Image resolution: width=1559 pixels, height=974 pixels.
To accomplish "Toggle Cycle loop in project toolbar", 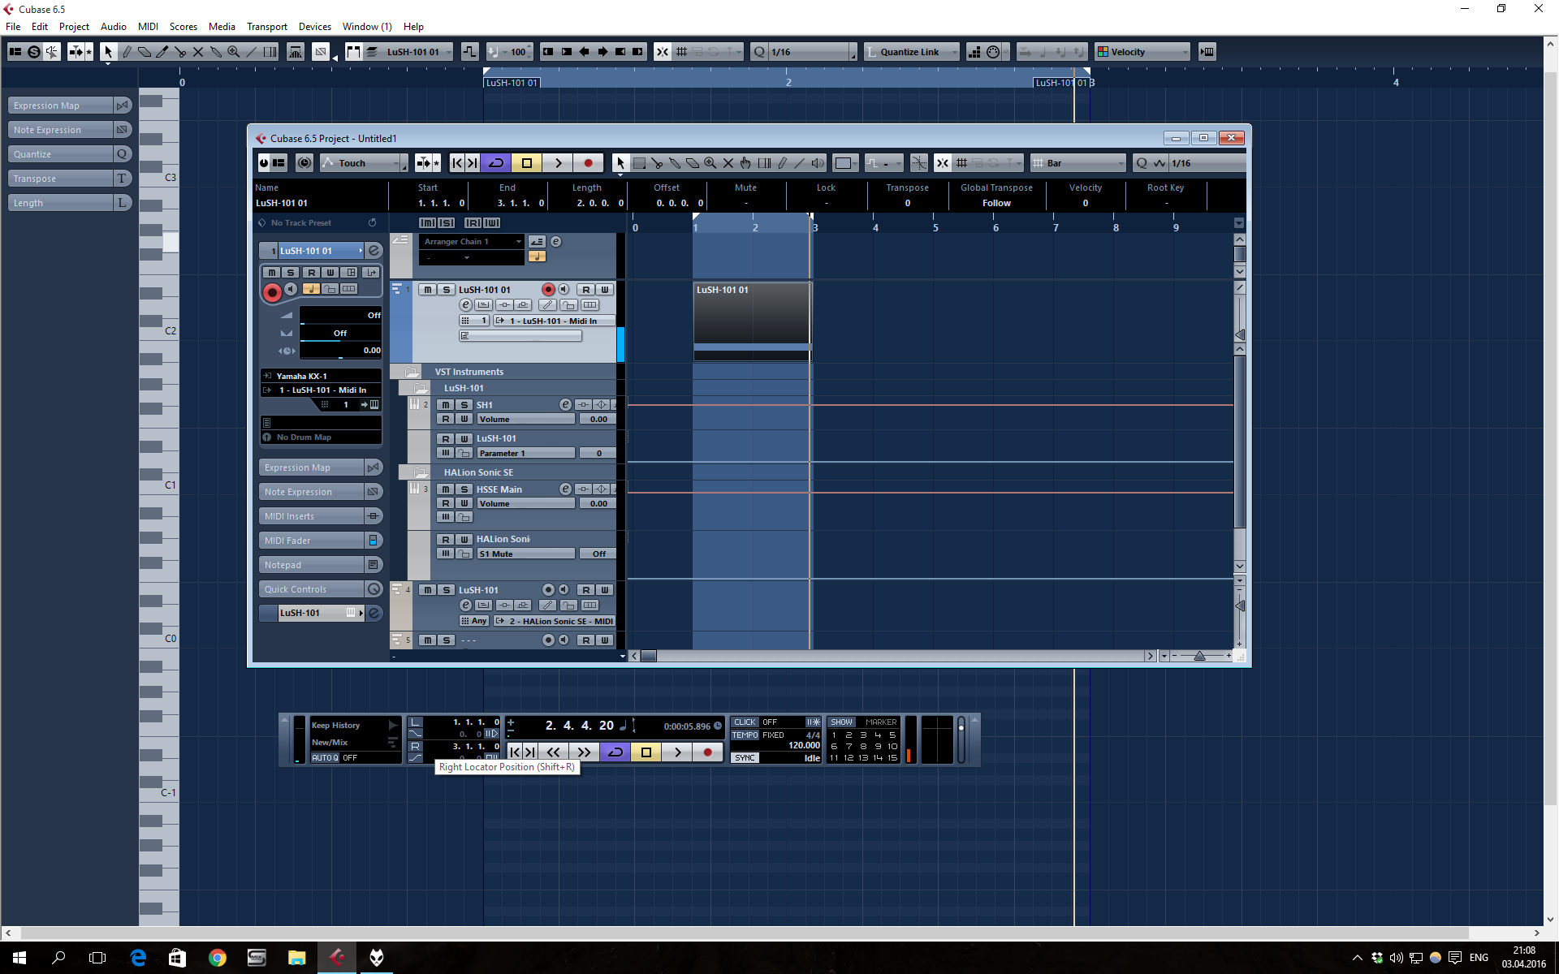I will click(496, 163).
